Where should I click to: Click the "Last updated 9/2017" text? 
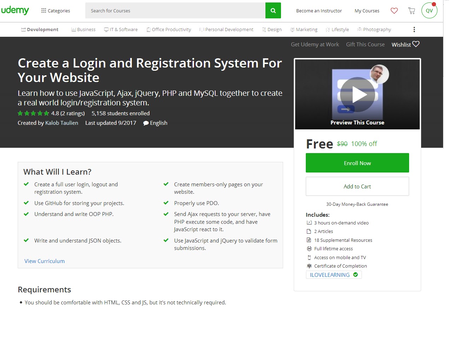pos(111,123)
